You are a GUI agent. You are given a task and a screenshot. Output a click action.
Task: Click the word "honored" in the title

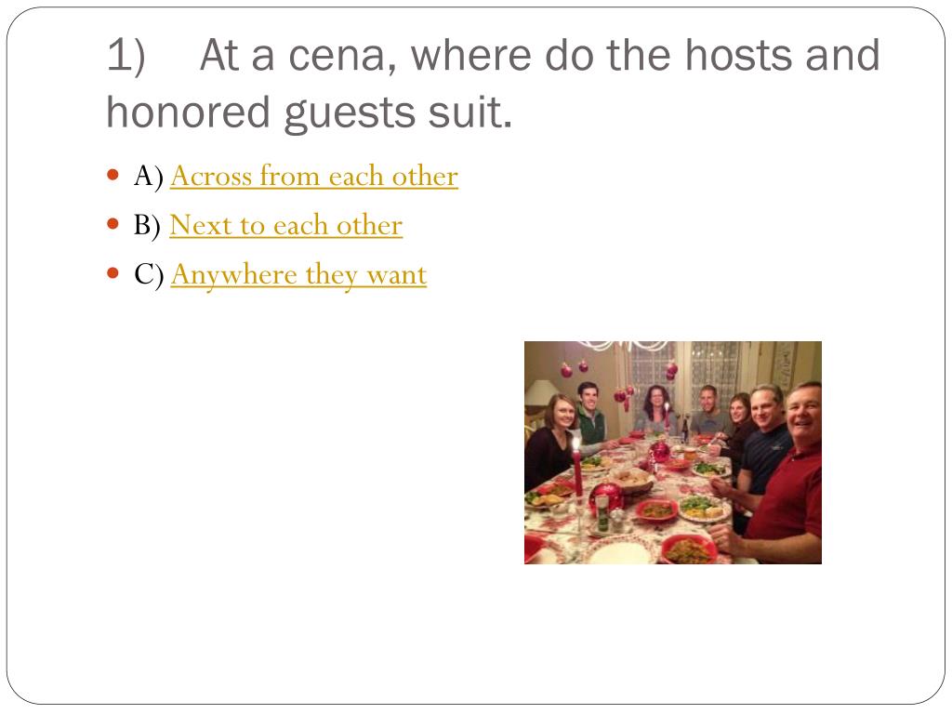pos(188,112)
